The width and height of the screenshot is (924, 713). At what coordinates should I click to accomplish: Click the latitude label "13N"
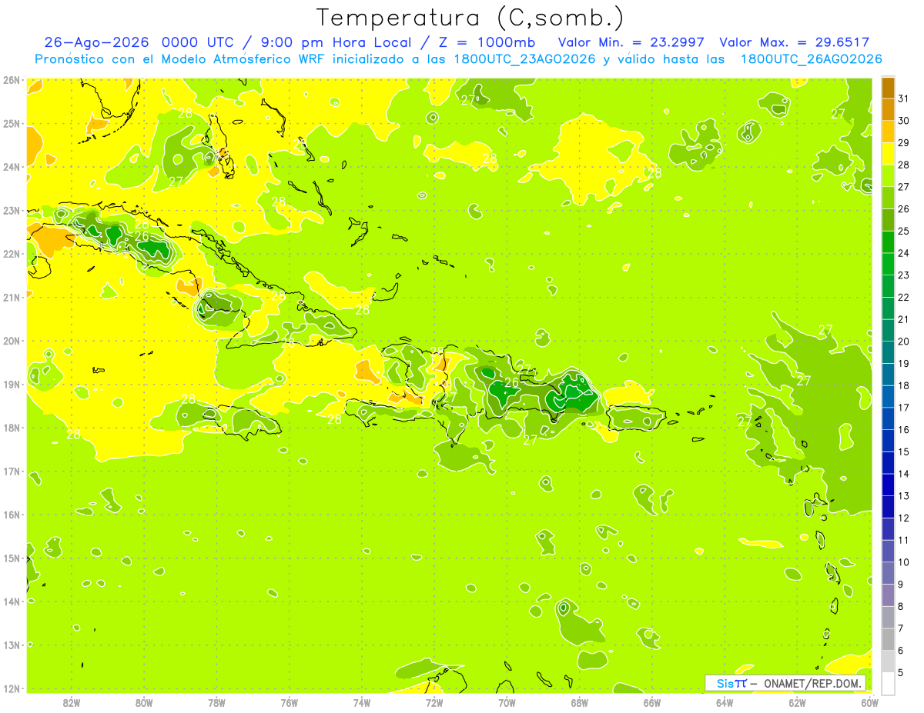[12, 645]
